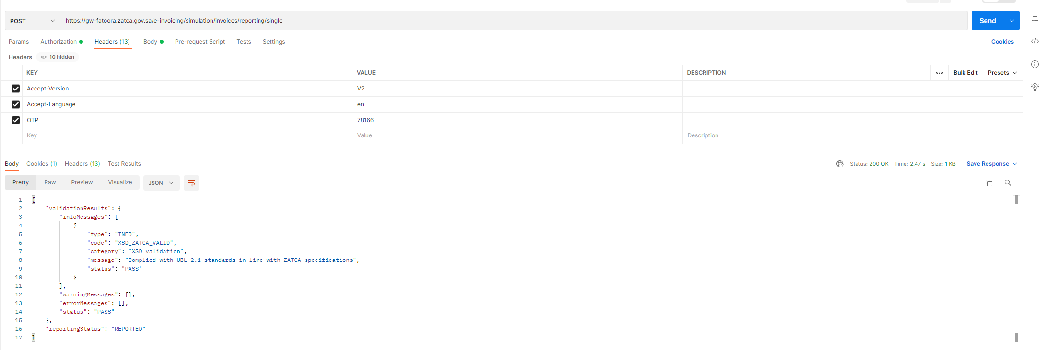Open the POST method dropdown

pyautogui.click(x=32, y=21)
